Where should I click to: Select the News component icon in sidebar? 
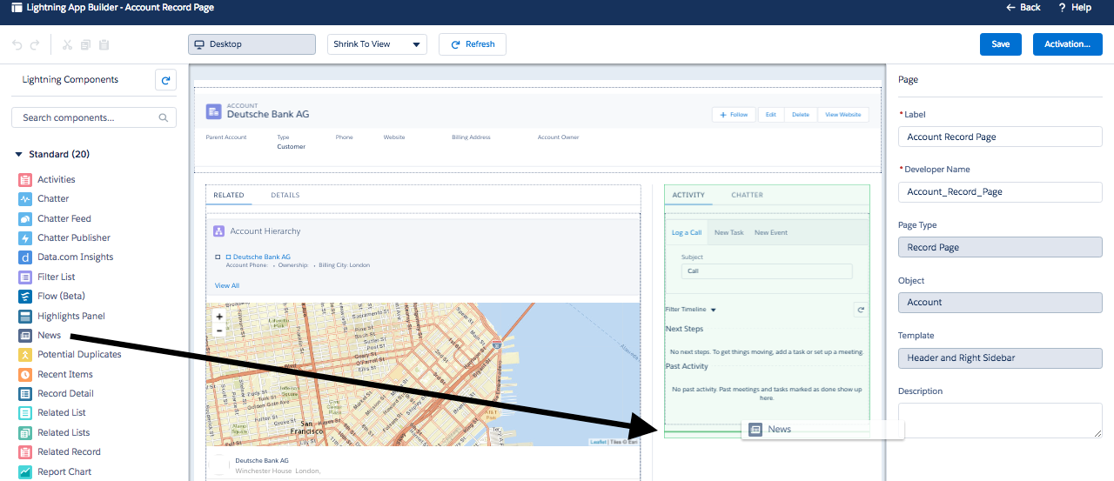pyautogui.click(x=25, y=335)
